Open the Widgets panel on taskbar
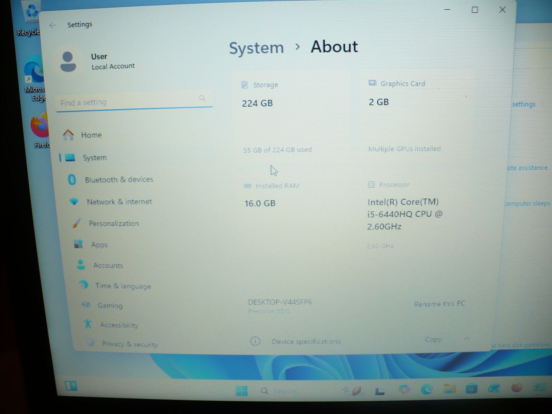Image resolution: width=552 pixels, height=414 pixels. pos(71,386)
